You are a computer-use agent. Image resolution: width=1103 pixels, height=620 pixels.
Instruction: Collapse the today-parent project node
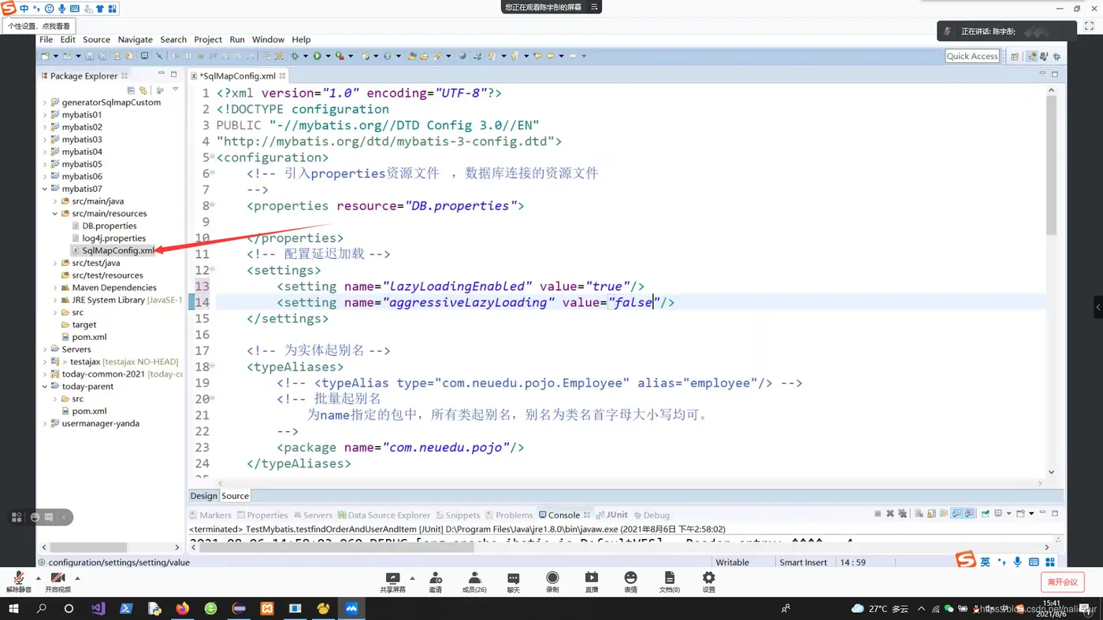[x=45, y=386]
